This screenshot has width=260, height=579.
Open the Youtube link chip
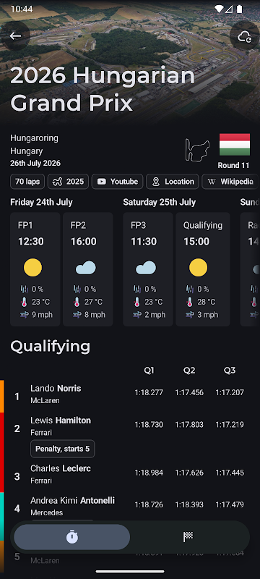coord(117,182)
